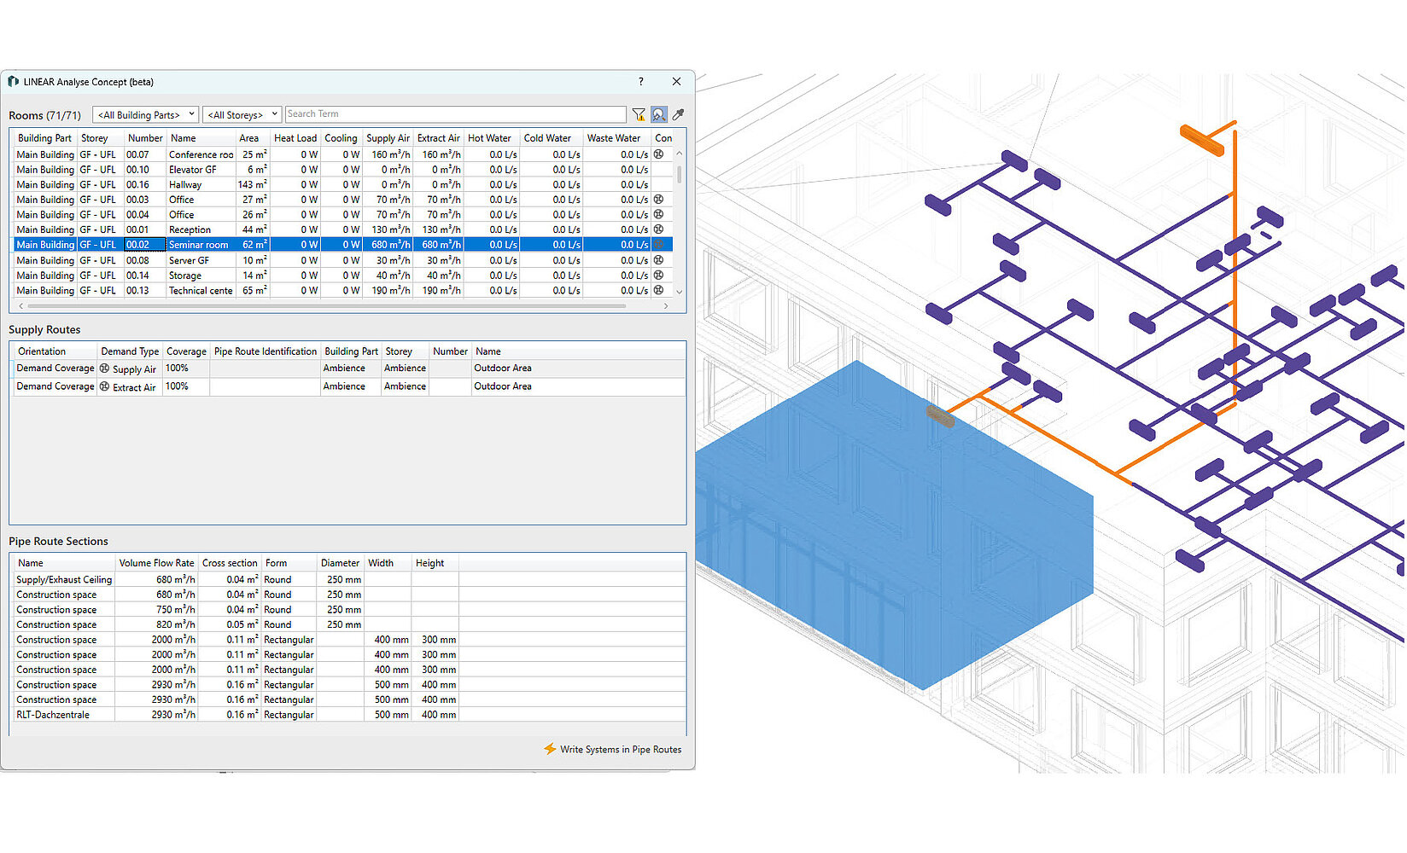1407x853 pixels.
Task: Select the Technical center room row
Action: (x=201, y=291)
